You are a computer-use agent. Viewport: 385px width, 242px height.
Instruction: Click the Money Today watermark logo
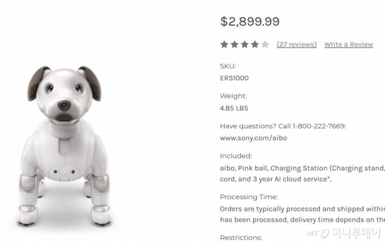tap(344, 233)
